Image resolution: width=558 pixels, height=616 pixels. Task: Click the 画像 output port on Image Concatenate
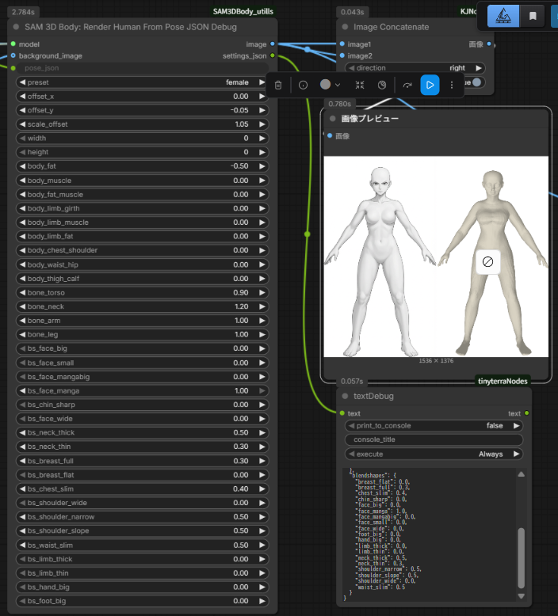pyautogui.click(x=489, y=44)
